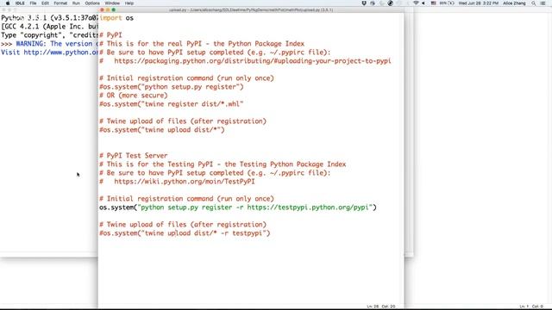This screenshot has height=310, width=552.
Task: Click the '# PyPI Test Server' comment
Action: tap(134, 156)
